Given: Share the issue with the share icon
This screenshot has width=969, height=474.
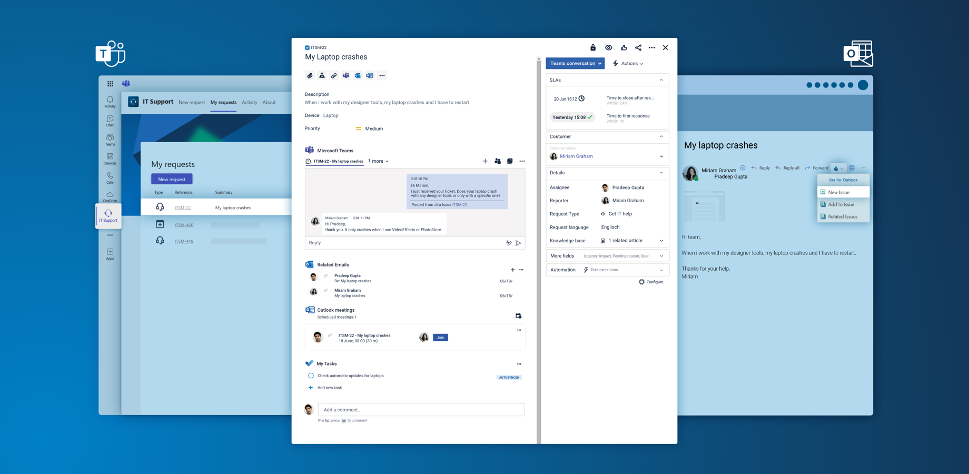Looking at the screenshot, I should point(638,48).
